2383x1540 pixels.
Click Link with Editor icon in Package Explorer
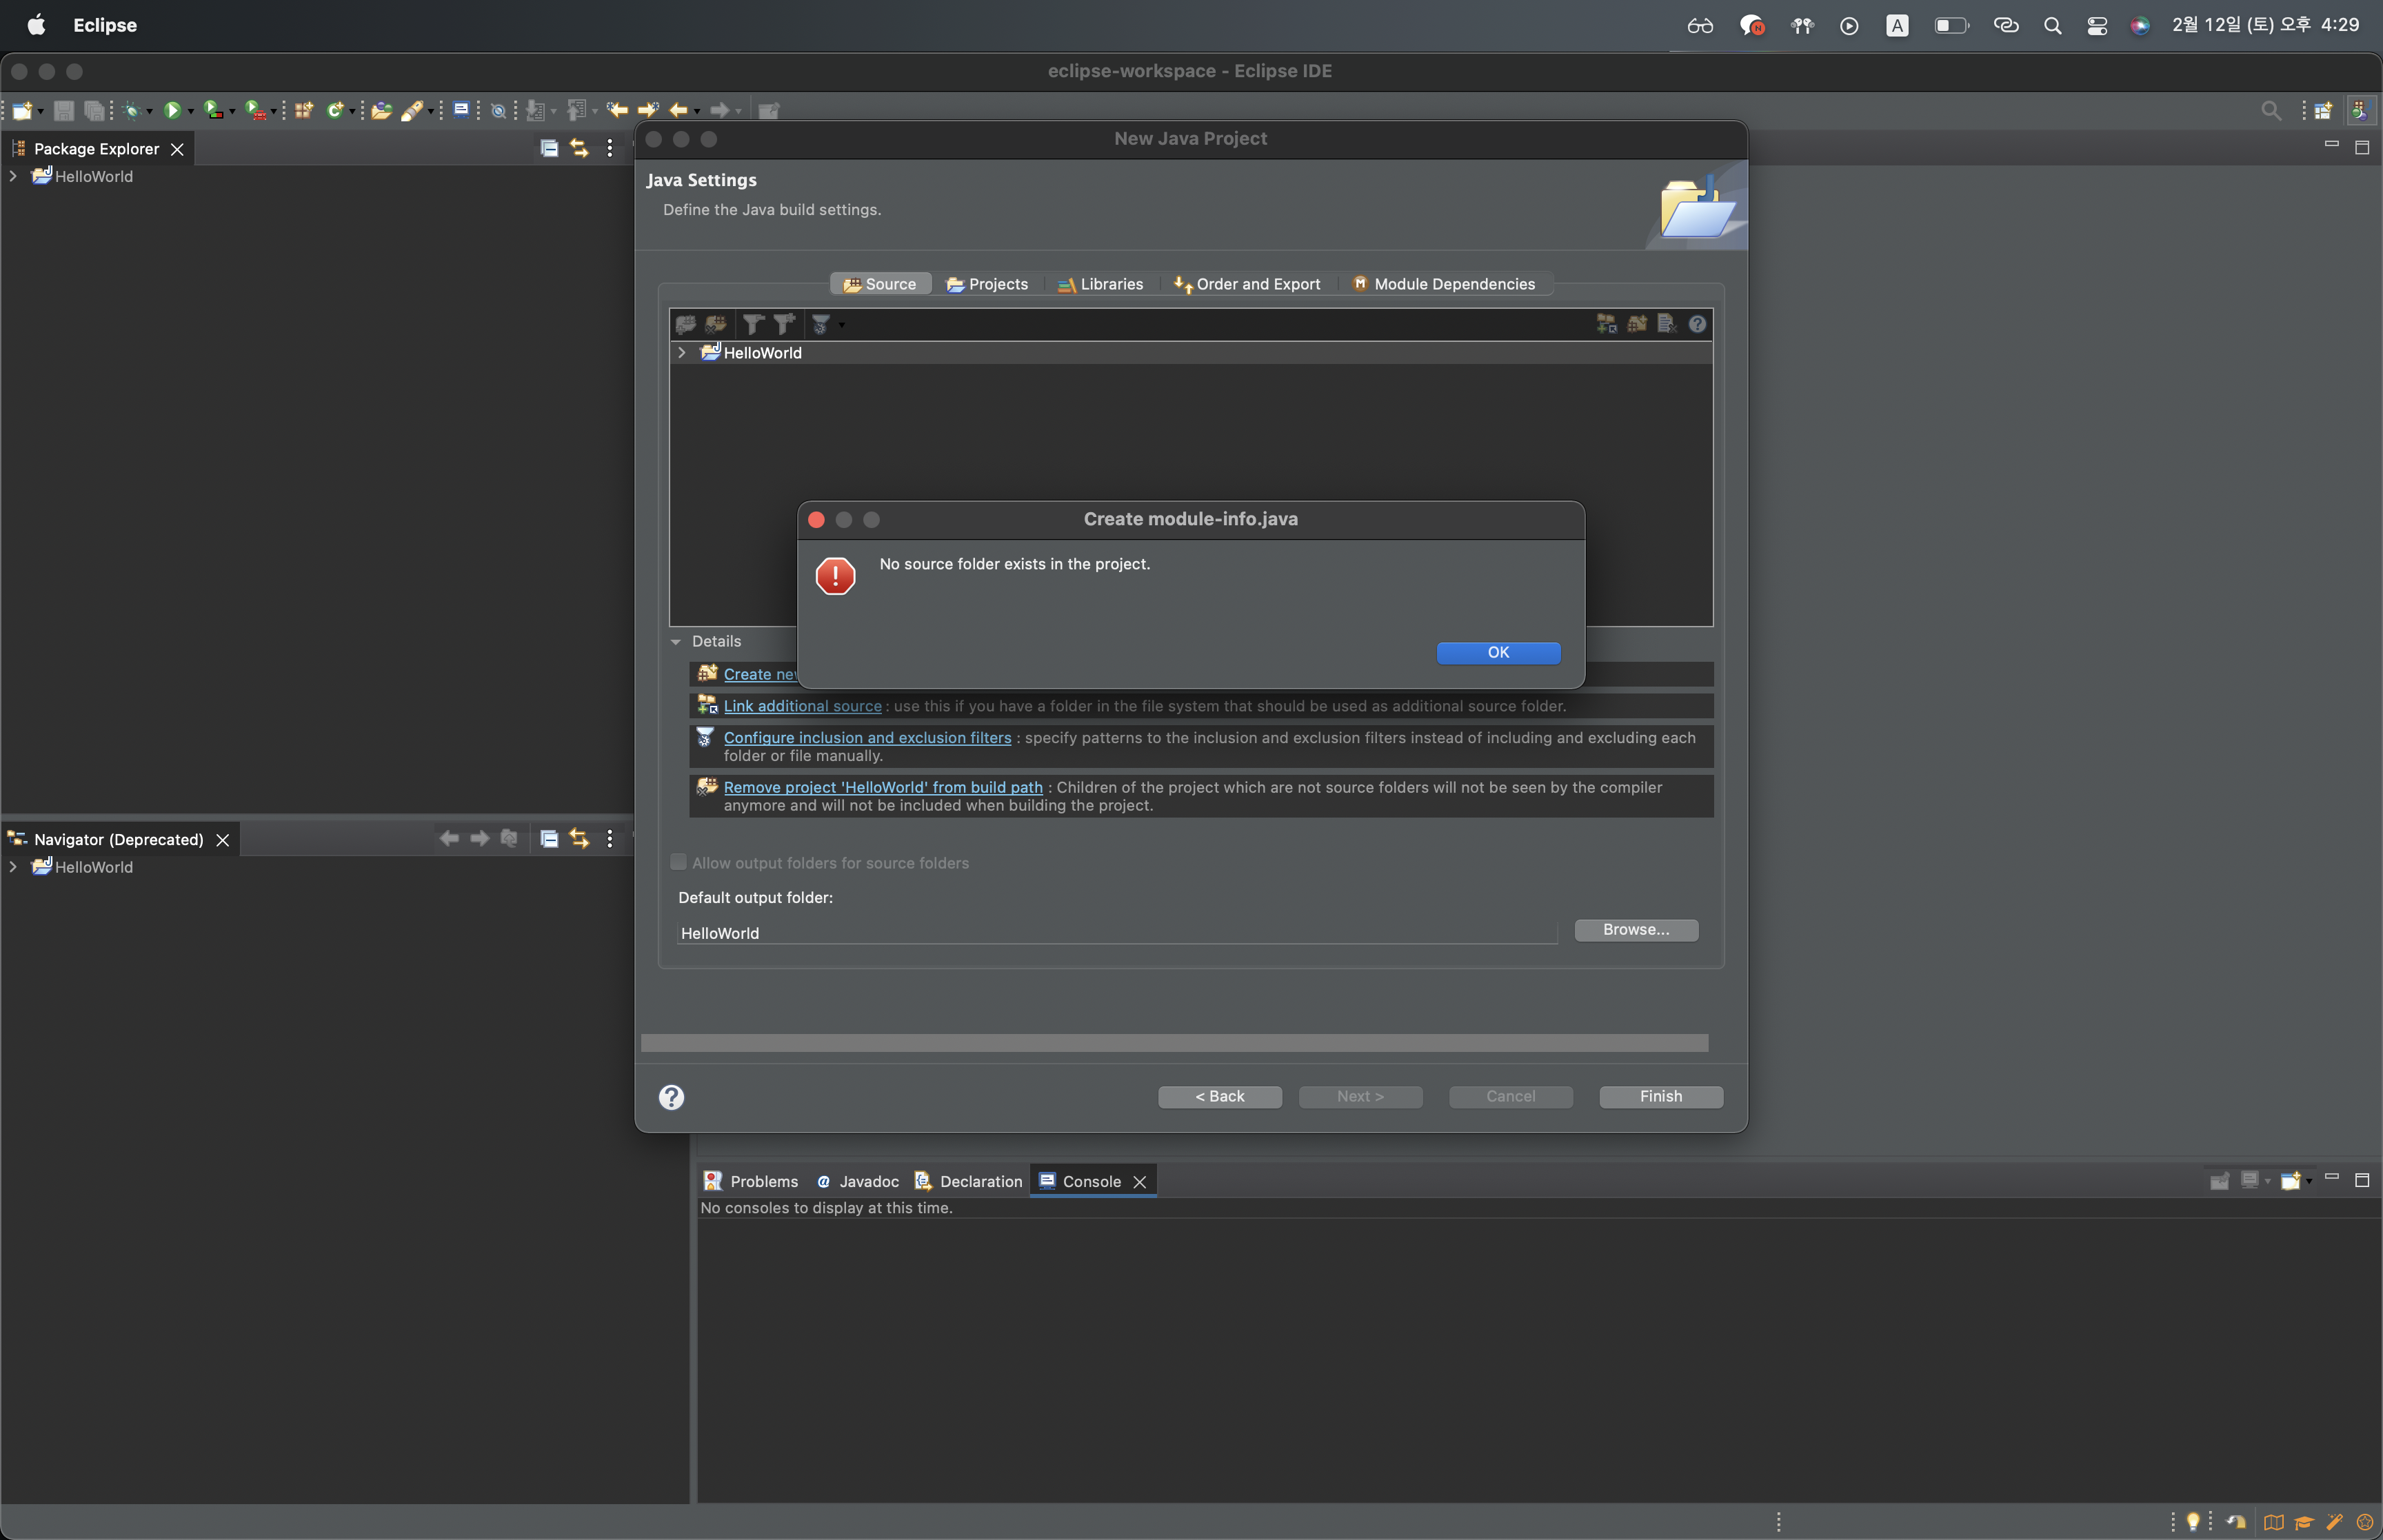coord(579,148)
